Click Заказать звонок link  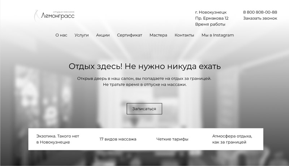coord(260,18)
